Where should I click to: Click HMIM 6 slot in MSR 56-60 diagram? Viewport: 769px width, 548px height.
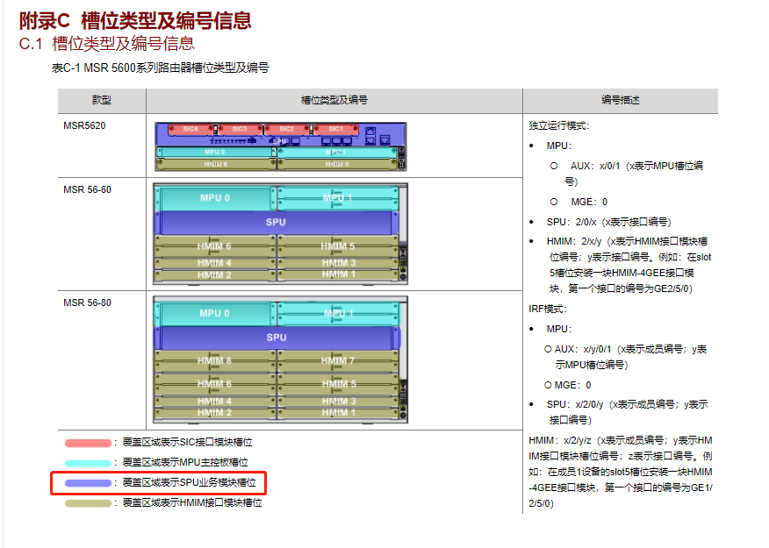215,246
